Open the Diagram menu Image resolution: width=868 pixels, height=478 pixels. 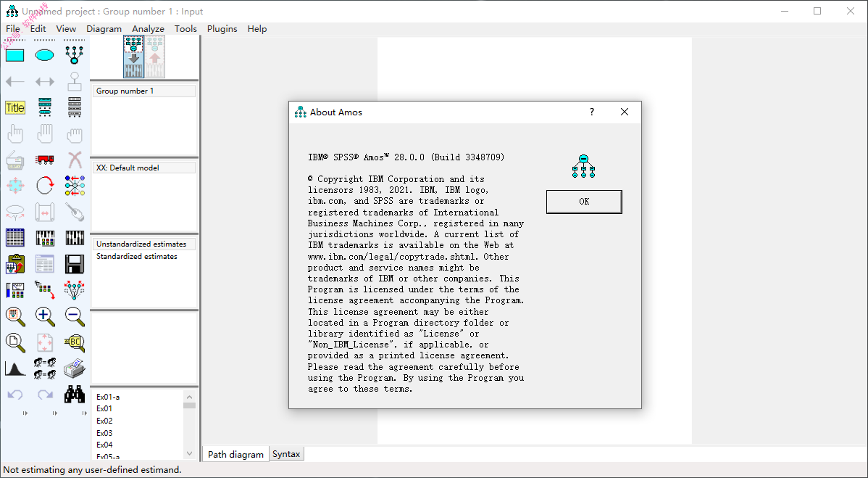coord(104,29)
